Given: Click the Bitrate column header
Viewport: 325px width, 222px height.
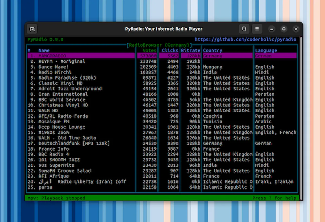Looking at the screenshot, I should (x=191, y=50).
